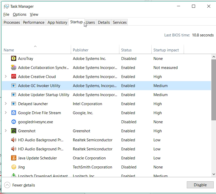Switch to the Details tab
This screenshot has width=216, height=194.
pyautogui.click(x=104, y=22)
